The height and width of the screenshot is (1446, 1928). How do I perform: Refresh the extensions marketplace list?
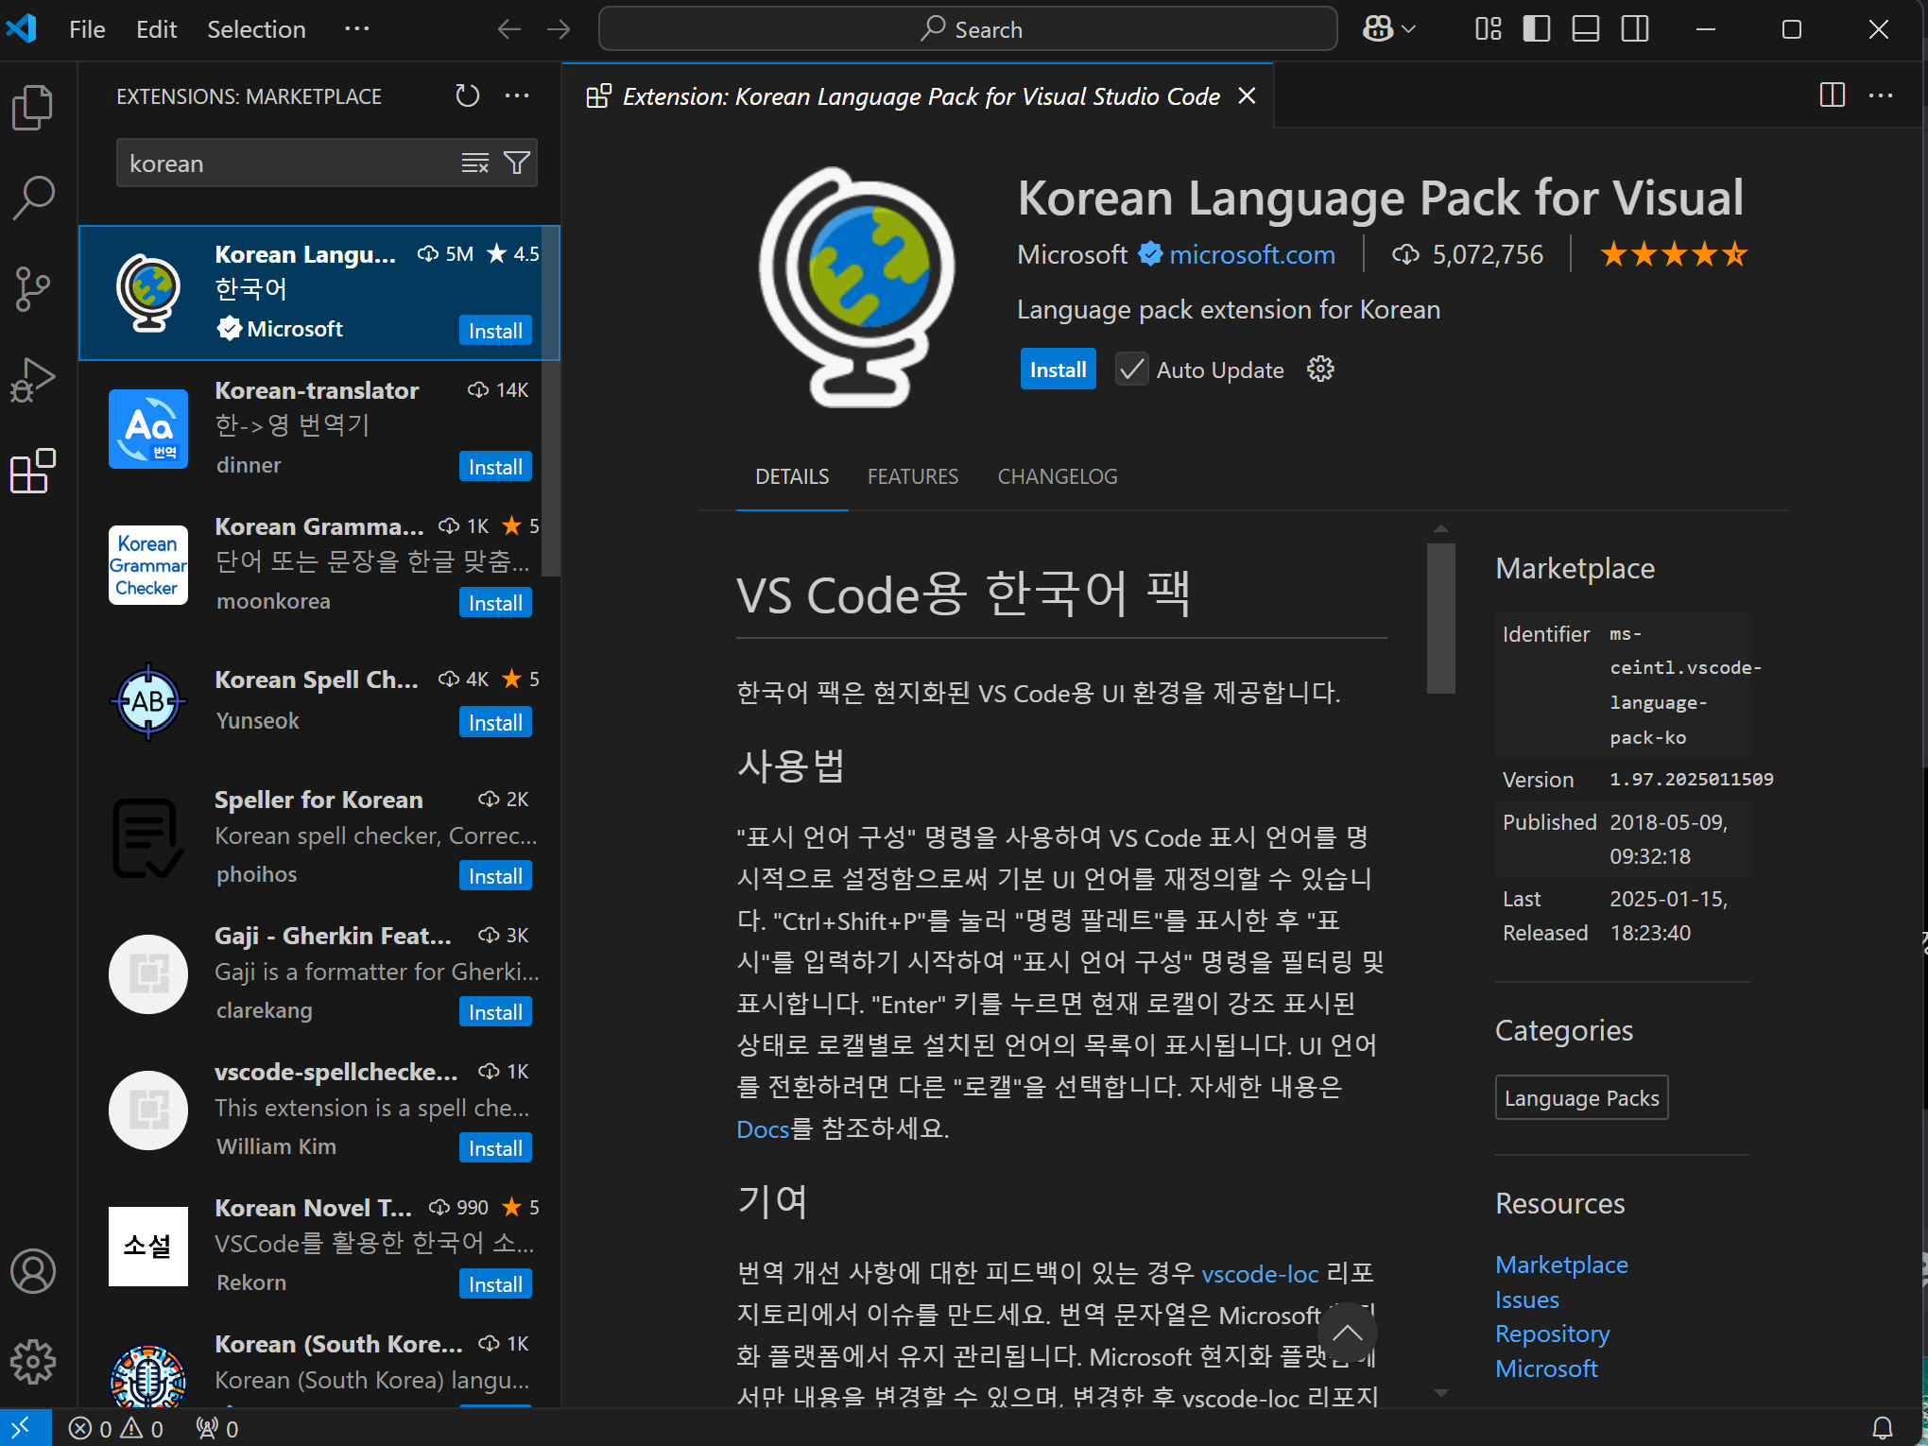pyautogui.click(x=468, y=95)
